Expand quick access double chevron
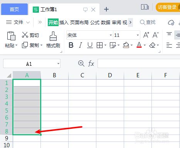Image resolution: width=180 pixels, height=148 pixels. [x=40, y=22]
